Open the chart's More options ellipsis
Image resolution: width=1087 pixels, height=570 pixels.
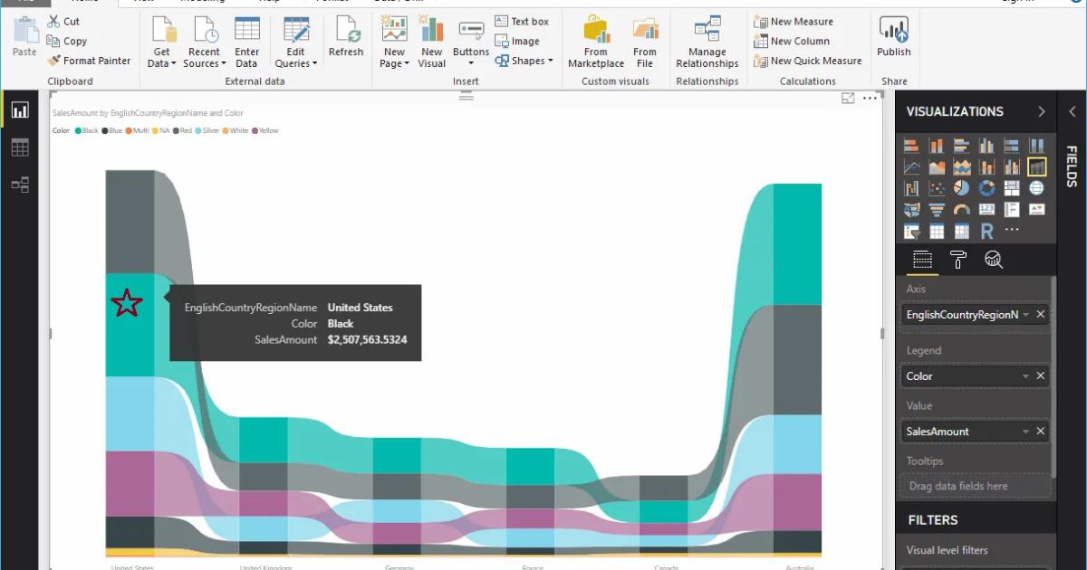870,98
